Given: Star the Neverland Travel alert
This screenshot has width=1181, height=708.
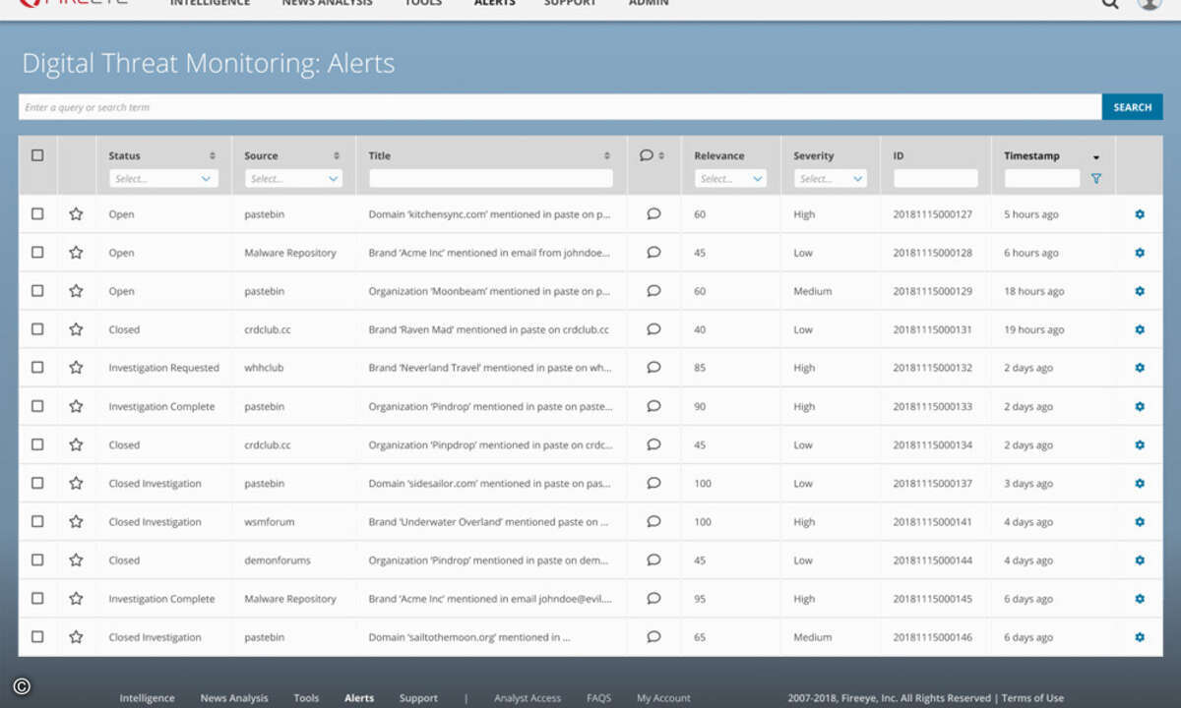Looking at the screenshot, I should [76, 368].
